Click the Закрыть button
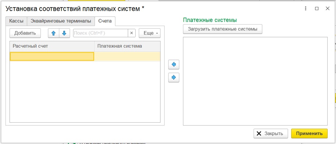Screen dimensions: 336x144 coord(271,134)
